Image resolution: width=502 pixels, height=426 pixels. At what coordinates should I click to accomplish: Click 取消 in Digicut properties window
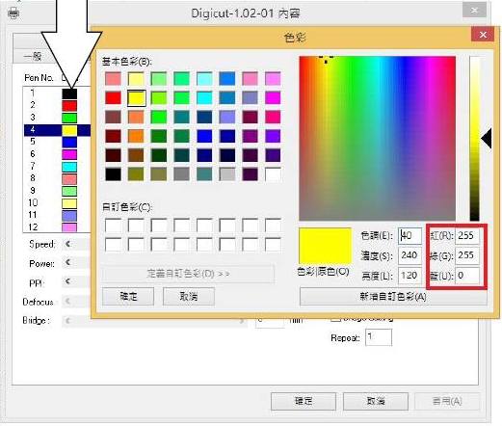click(376, 401)
